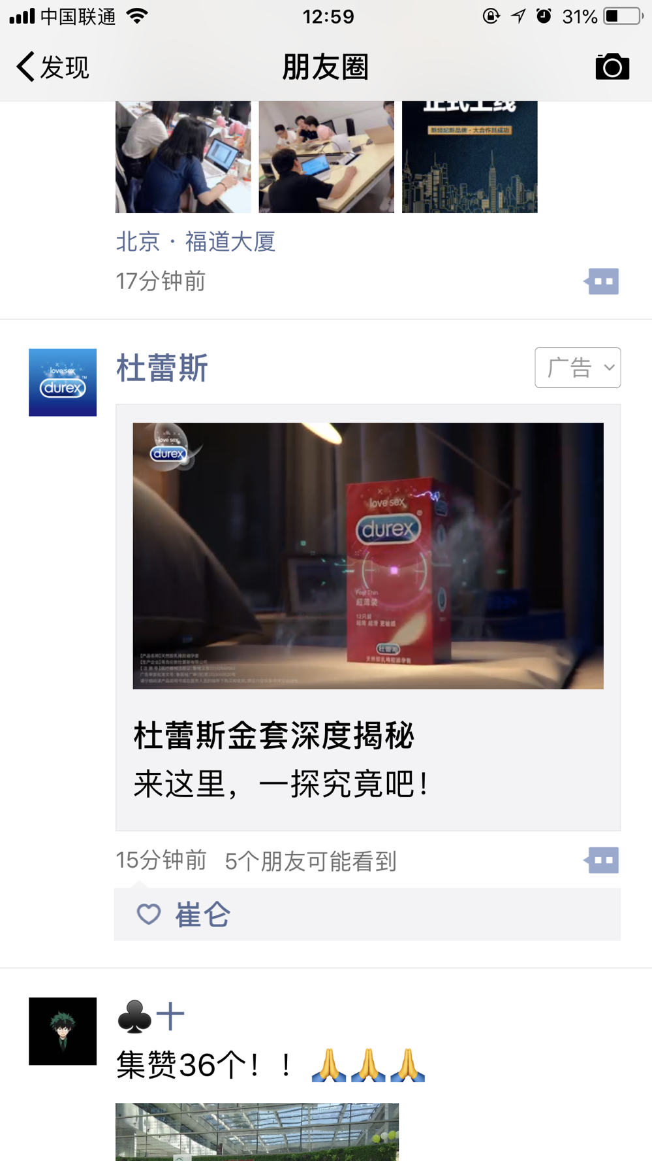Tap the camera icon to post
Screen dimensions: 652x1161
pyautogui.click(x=612, y=67)
